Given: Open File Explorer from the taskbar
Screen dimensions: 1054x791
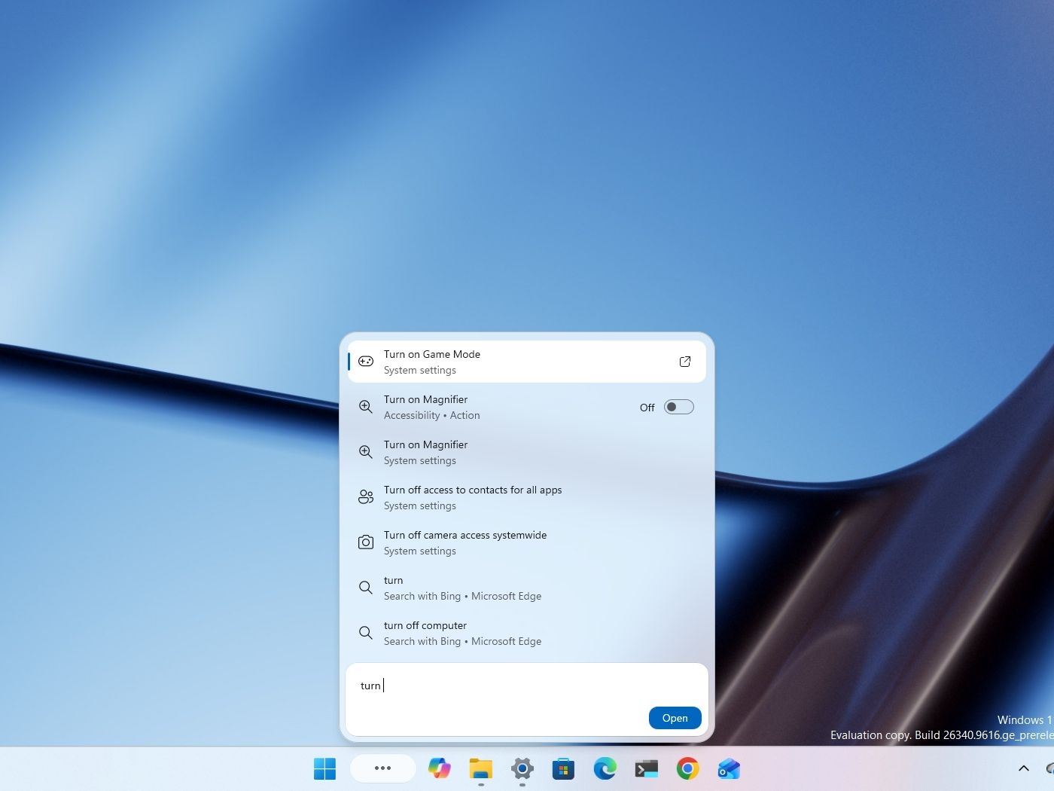Looking at the screenshot, I should [481, 768].
